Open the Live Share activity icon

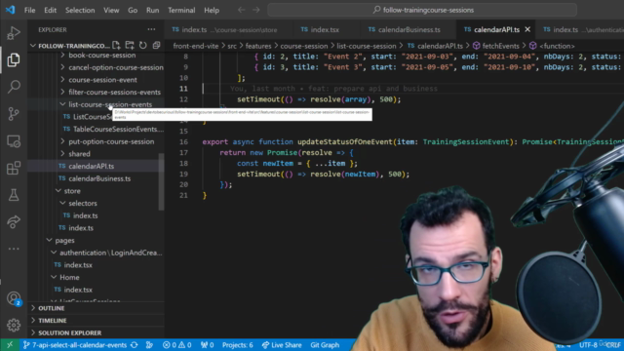[14, 221]
